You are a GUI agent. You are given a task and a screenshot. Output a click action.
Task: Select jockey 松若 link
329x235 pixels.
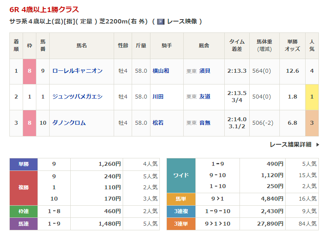click(x=158, y=123)
